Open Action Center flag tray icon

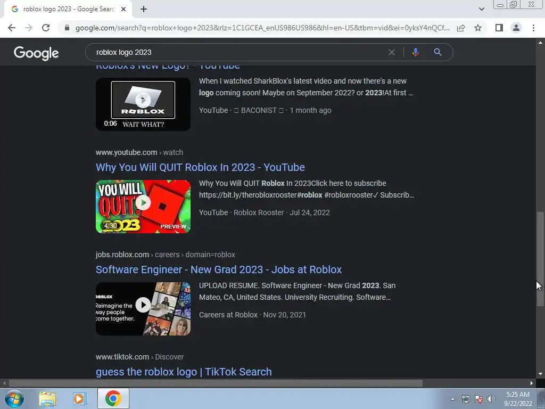478,399
